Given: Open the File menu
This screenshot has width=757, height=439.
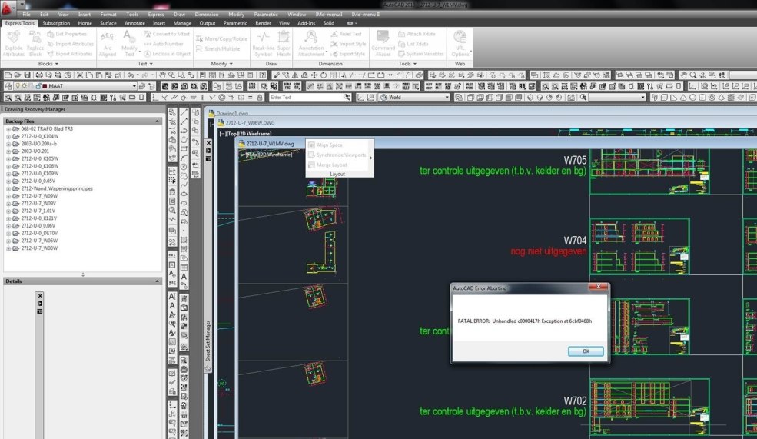Looking at the screenshot, I should pos(27,15).
